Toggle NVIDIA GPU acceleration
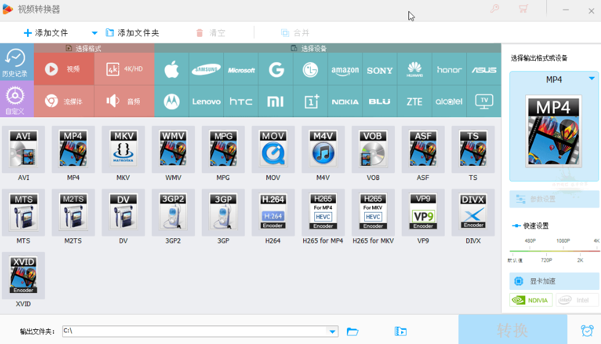This screenshot has width=601, height=344. [531, 300]
